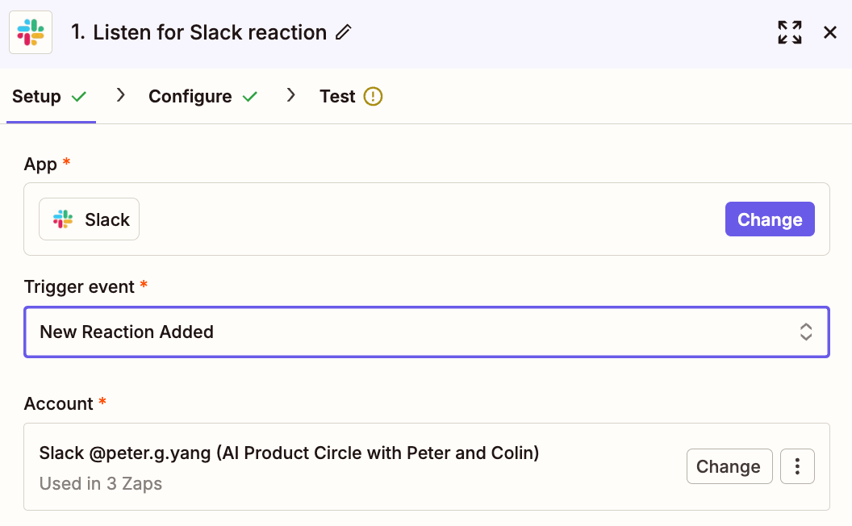Open the account three-dot options menu

pos(797,466)
